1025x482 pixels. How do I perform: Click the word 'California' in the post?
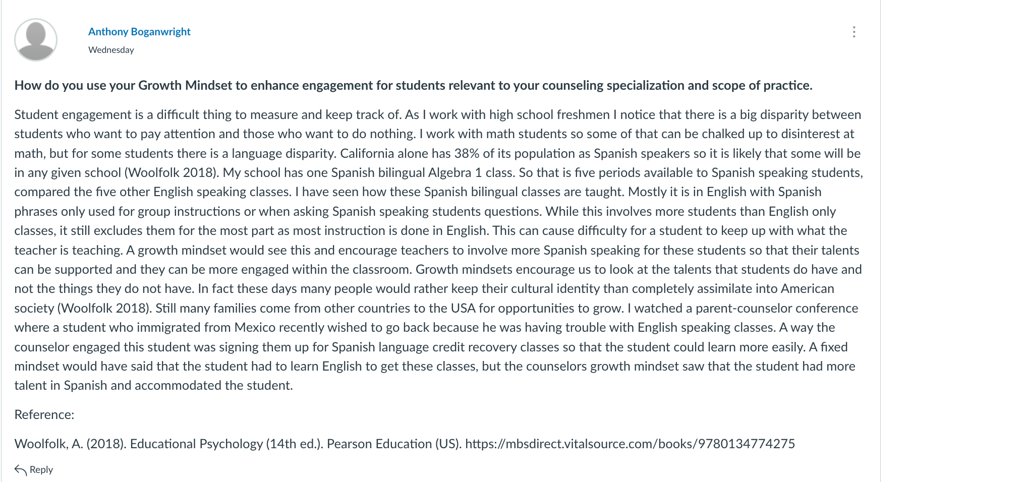[x=367, y=154]
